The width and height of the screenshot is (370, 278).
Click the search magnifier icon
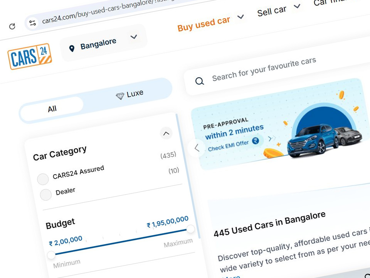coord(200,81)
